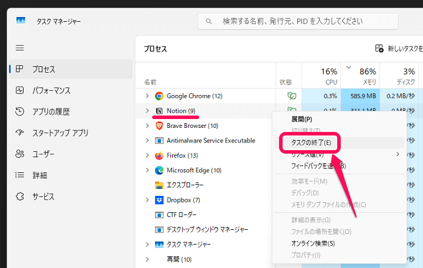Click the デスクトップ ウィンドウ マネージャー icon

click(x=159, y=230)
